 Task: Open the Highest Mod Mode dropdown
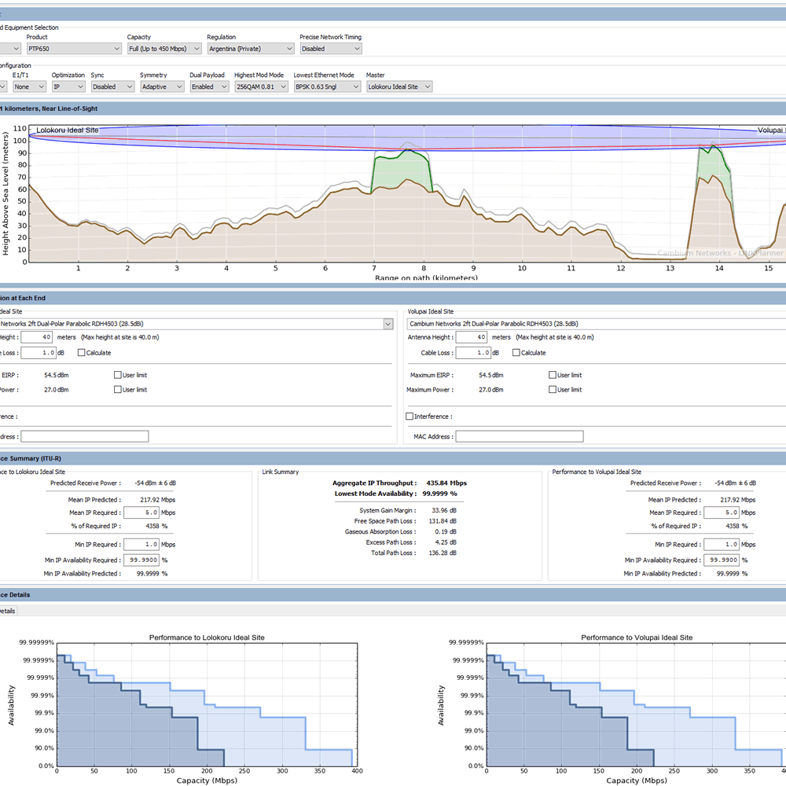click(261, 86)
